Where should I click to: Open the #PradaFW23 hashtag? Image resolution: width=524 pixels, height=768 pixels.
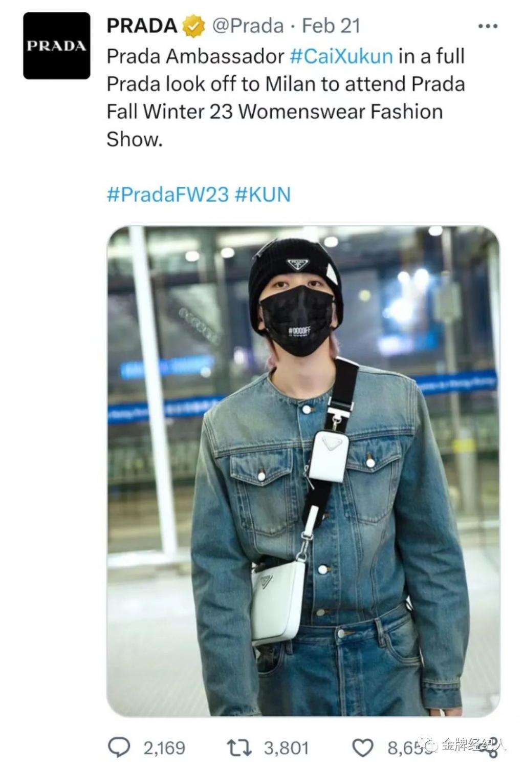(x=167, y=195)
